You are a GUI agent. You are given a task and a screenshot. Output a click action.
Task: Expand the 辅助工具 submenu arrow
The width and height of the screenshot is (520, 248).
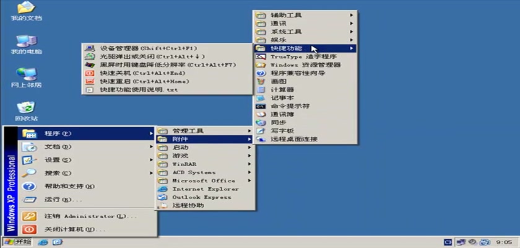pyautogui.click(x=351, y=15)
